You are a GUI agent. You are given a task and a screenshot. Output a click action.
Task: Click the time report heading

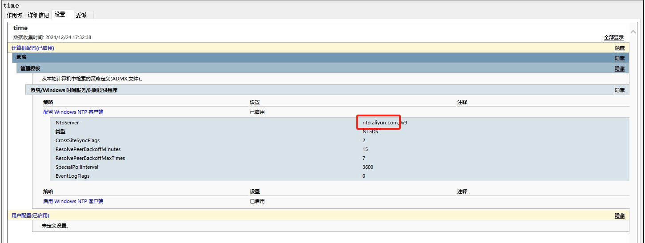pyautogui.click(x=20, y=28)
